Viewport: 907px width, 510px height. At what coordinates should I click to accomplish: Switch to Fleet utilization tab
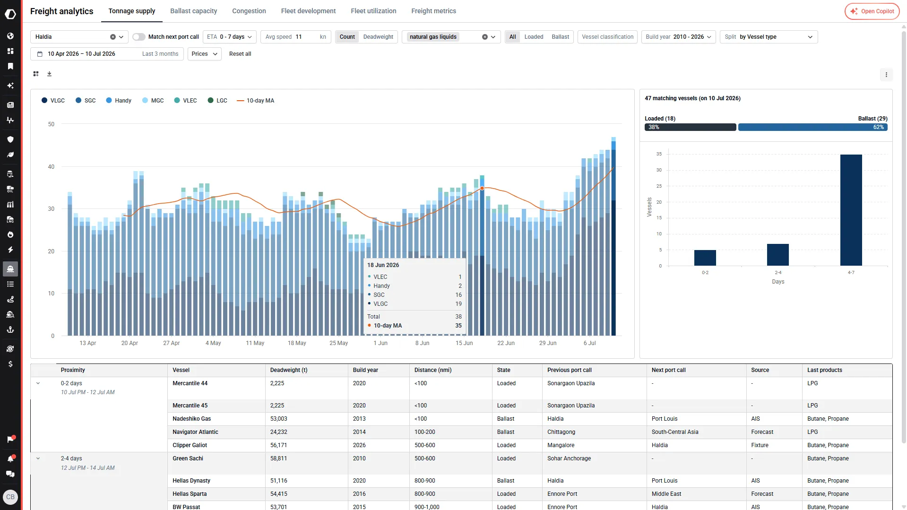[373, 11]
